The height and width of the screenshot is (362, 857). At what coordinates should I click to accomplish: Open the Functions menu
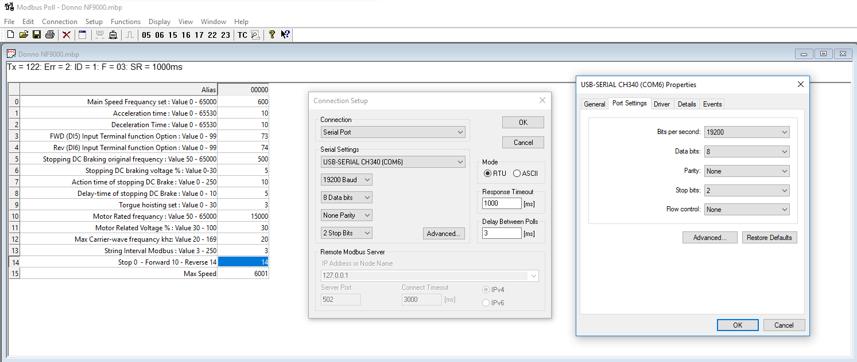click(x=126, y=22)
